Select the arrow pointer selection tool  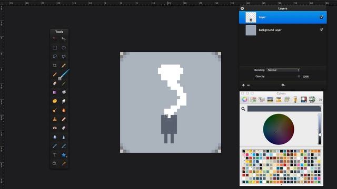64,38
